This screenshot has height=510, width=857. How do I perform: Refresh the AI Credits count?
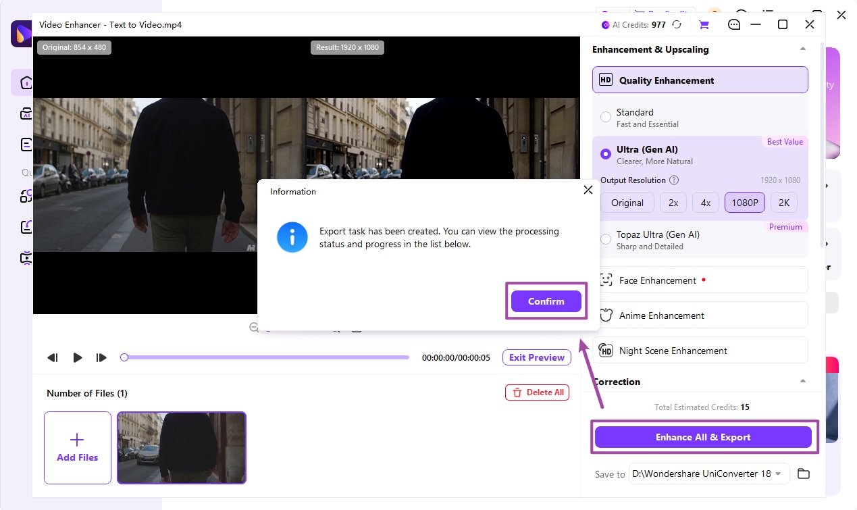[677, 24]
